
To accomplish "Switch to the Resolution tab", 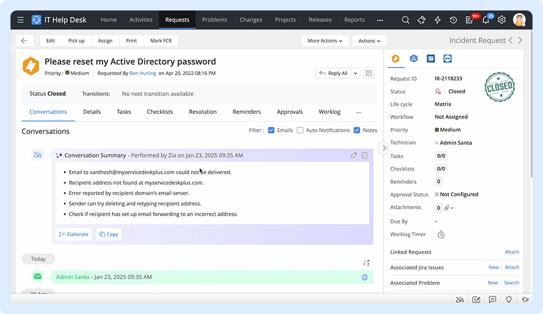I will [203, 111].
